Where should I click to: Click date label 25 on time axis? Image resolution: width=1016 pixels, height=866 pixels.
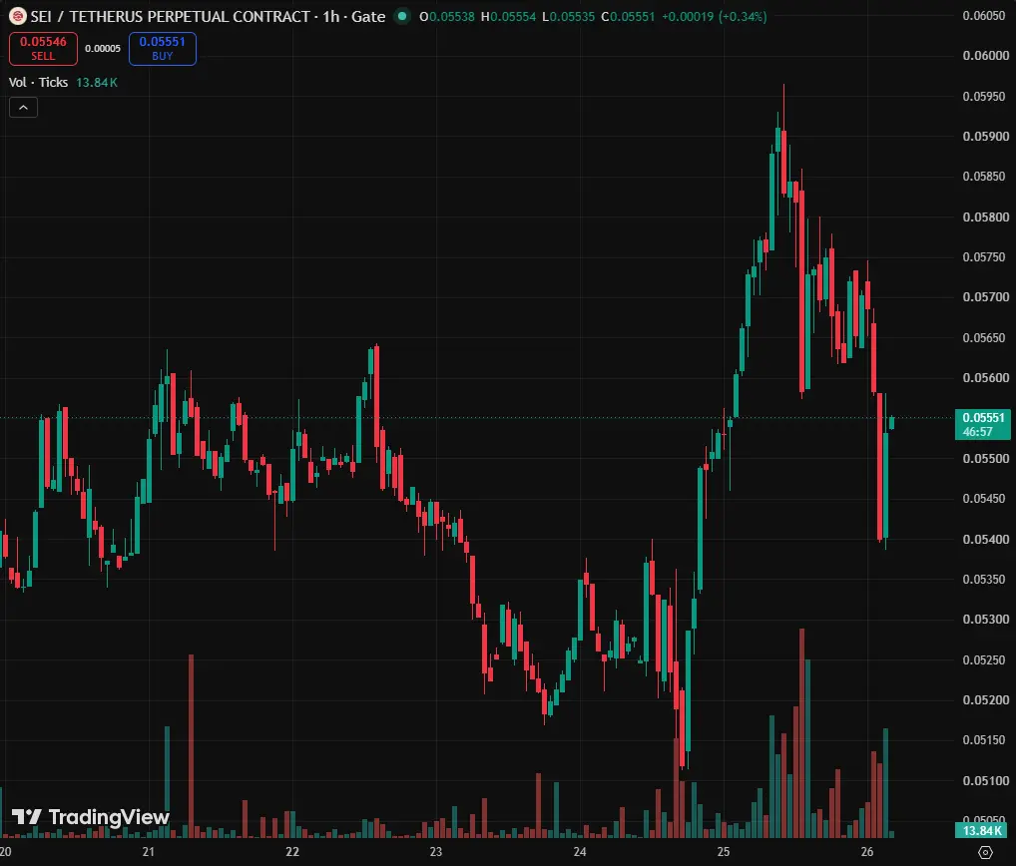pos(724,852)
